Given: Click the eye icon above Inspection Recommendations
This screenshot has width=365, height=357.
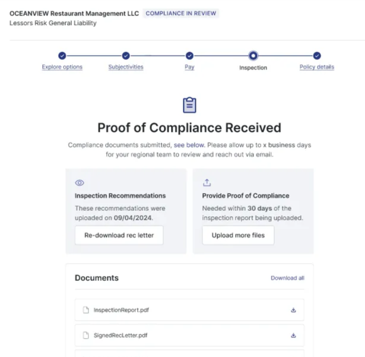Looking at the screenshot, I should 80,183.
